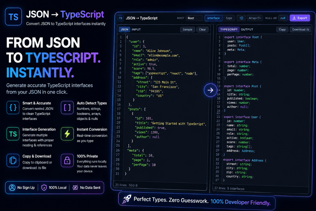Click the Interface Generation TS icon
This screenshot has width=316, height=211.
click(x=13, y=134)
